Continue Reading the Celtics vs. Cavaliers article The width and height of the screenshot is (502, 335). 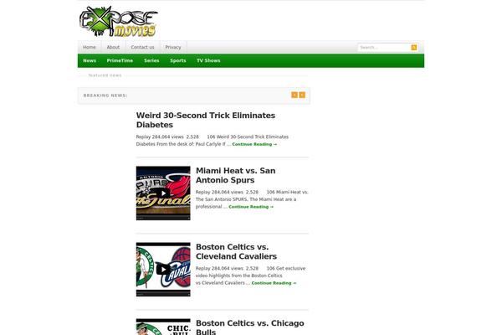coord(274,283)
